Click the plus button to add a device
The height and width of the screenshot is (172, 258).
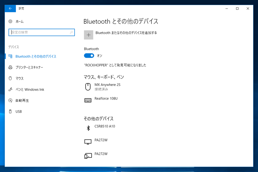(x=89, y=35)
